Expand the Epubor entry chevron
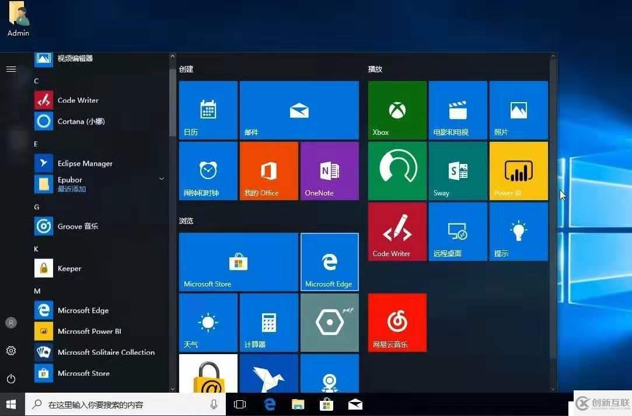 pyautogui.click(x=162, y=179)
